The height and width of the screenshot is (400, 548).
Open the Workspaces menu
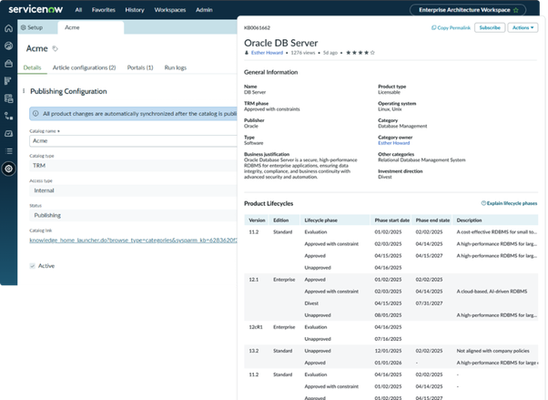[x=170, y=10]
